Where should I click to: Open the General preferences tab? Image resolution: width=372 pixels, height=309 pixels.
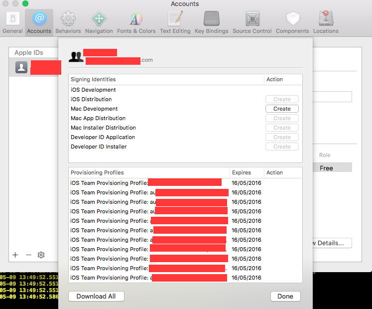(12, 23)
